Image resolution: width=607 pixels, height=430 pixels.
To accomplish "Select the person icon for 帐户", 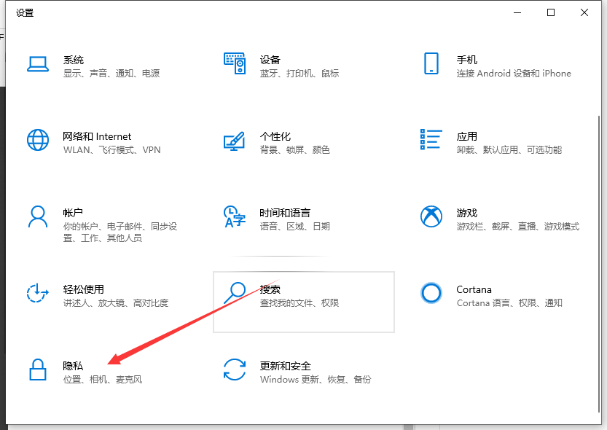I will click(x=37, y=216).
